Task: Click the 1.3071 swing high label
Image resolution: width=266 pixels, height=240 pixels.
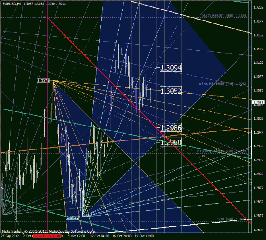Action: click(x=43, y=80)
